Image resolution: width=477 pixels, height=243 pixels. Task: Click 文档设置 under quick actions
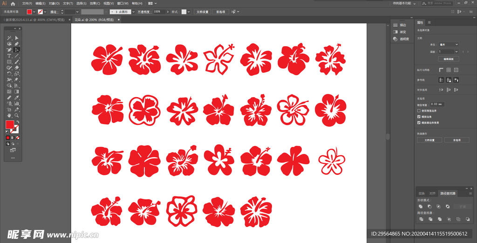[x=429, y=140]
